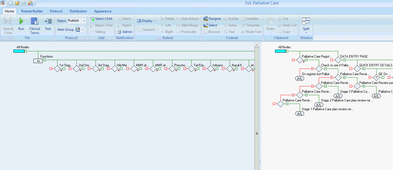393x170 pixels.
Task: Click the Split window icon
Action: click(306, 21)
